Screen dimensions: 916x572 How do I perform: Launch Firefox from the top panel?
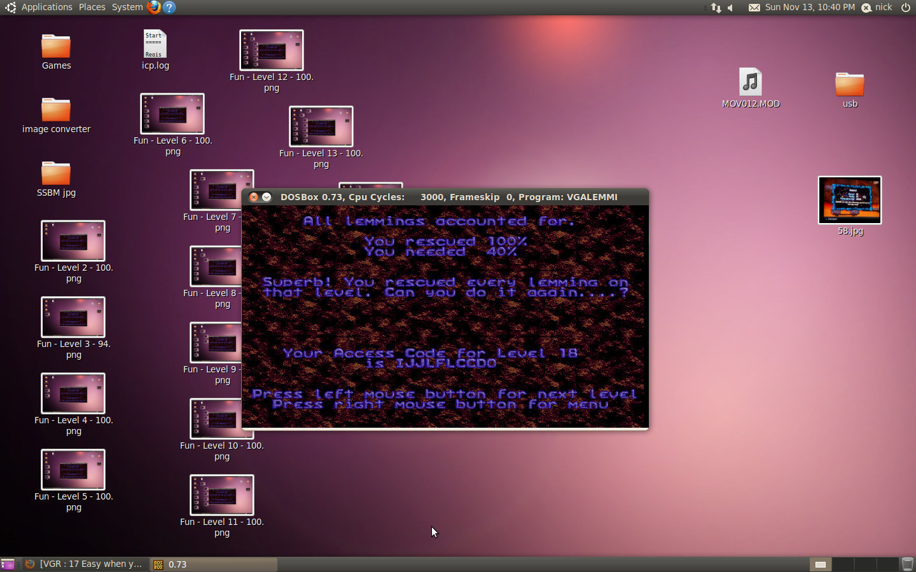coord(154,7)
